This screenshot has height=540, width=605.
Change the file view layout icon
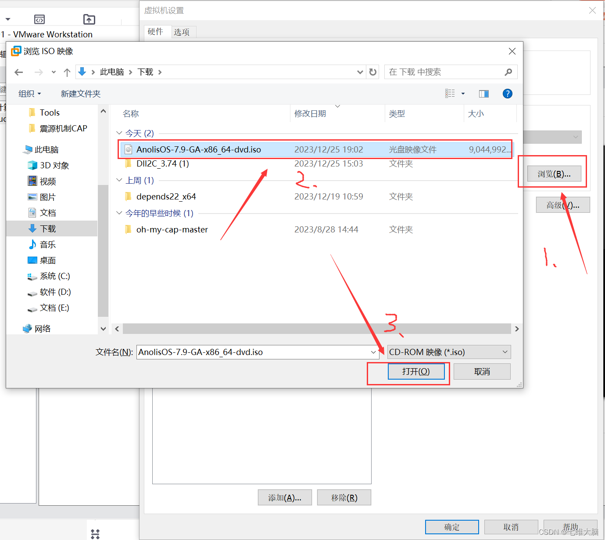click(450, 93)
